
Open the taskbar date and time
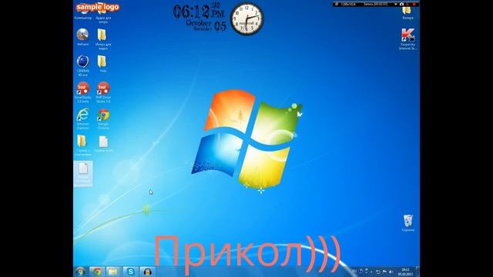point(405,272)
